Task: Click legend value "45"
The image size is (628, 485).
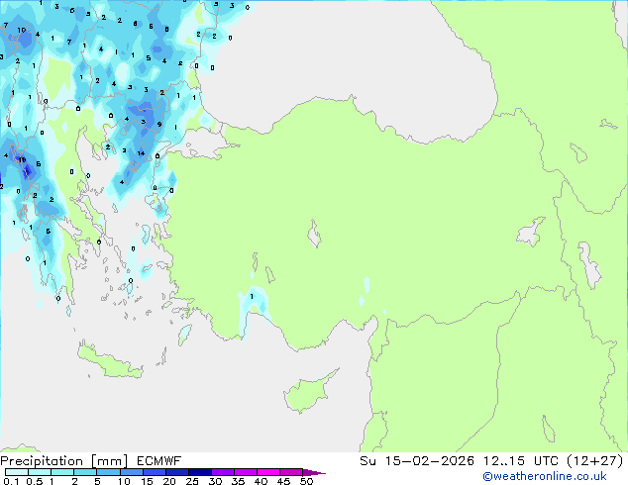Action: 283,481
